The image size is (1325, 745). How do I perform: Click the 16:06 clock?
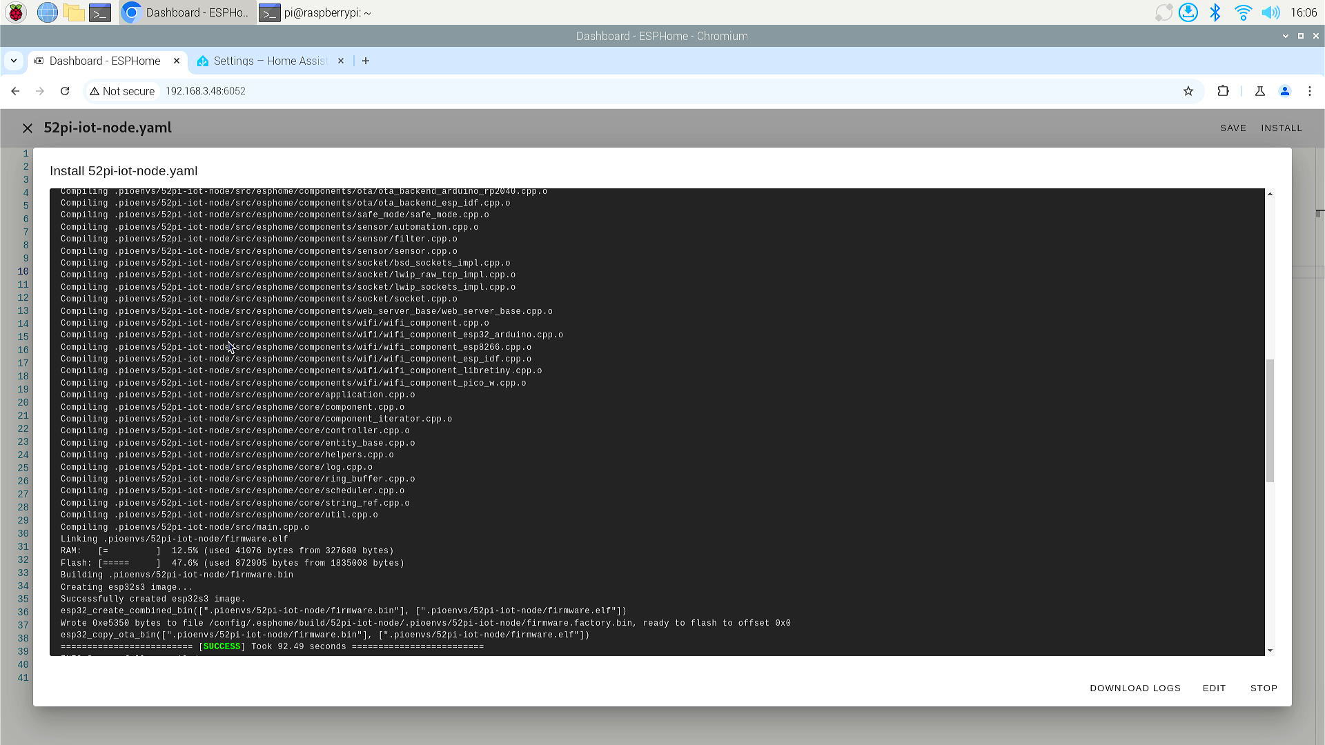pyautogui.click(x=1304, y=12)
